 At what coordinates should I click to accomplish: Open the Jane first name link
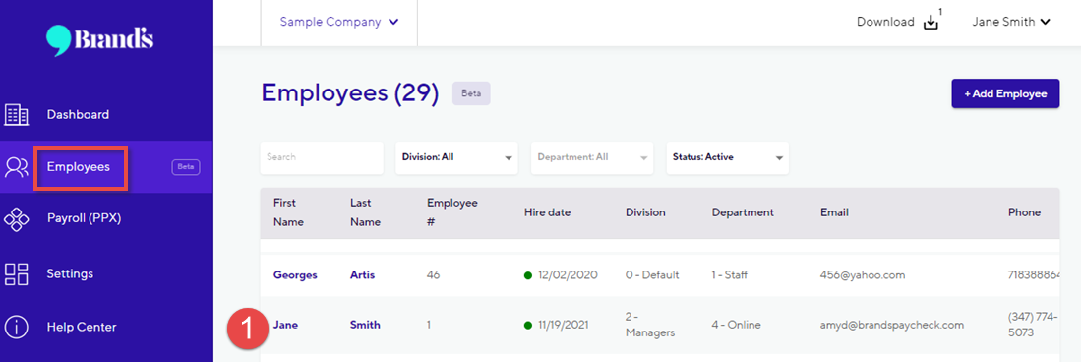(285, 325)
